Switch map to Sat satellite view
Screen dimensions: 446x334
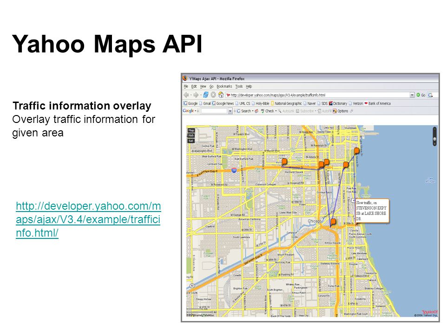(191, 141)
